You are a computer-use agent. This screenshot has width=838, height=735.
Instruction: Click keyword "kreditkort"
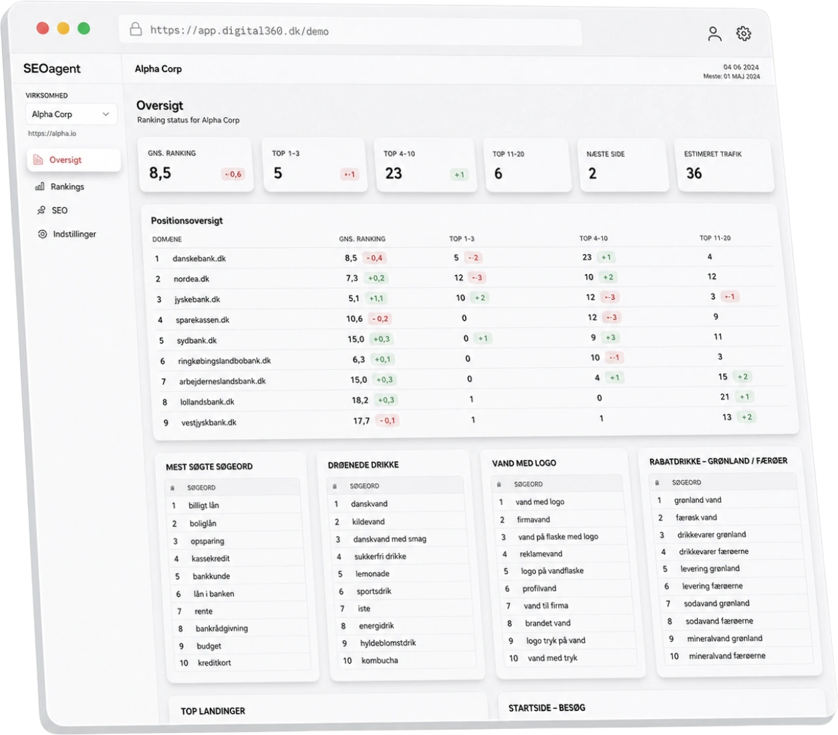[215, 663]
